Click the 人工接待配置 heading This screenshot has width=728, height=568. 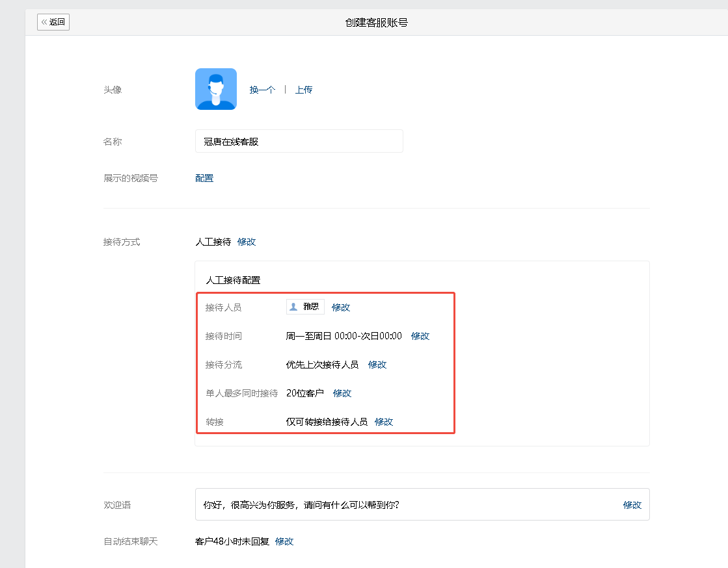click(233, 280)
